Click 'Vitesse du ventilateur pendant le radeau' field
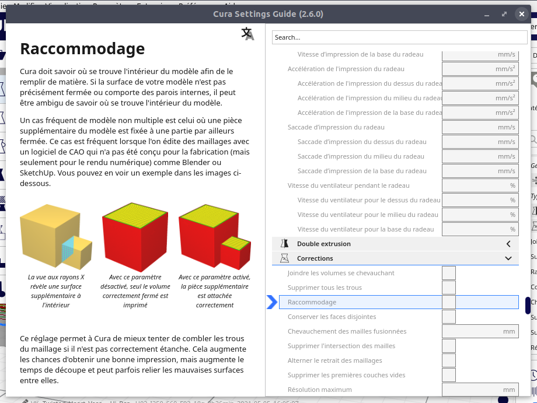Viewport: 537px width, 403px height. (480, 185)
